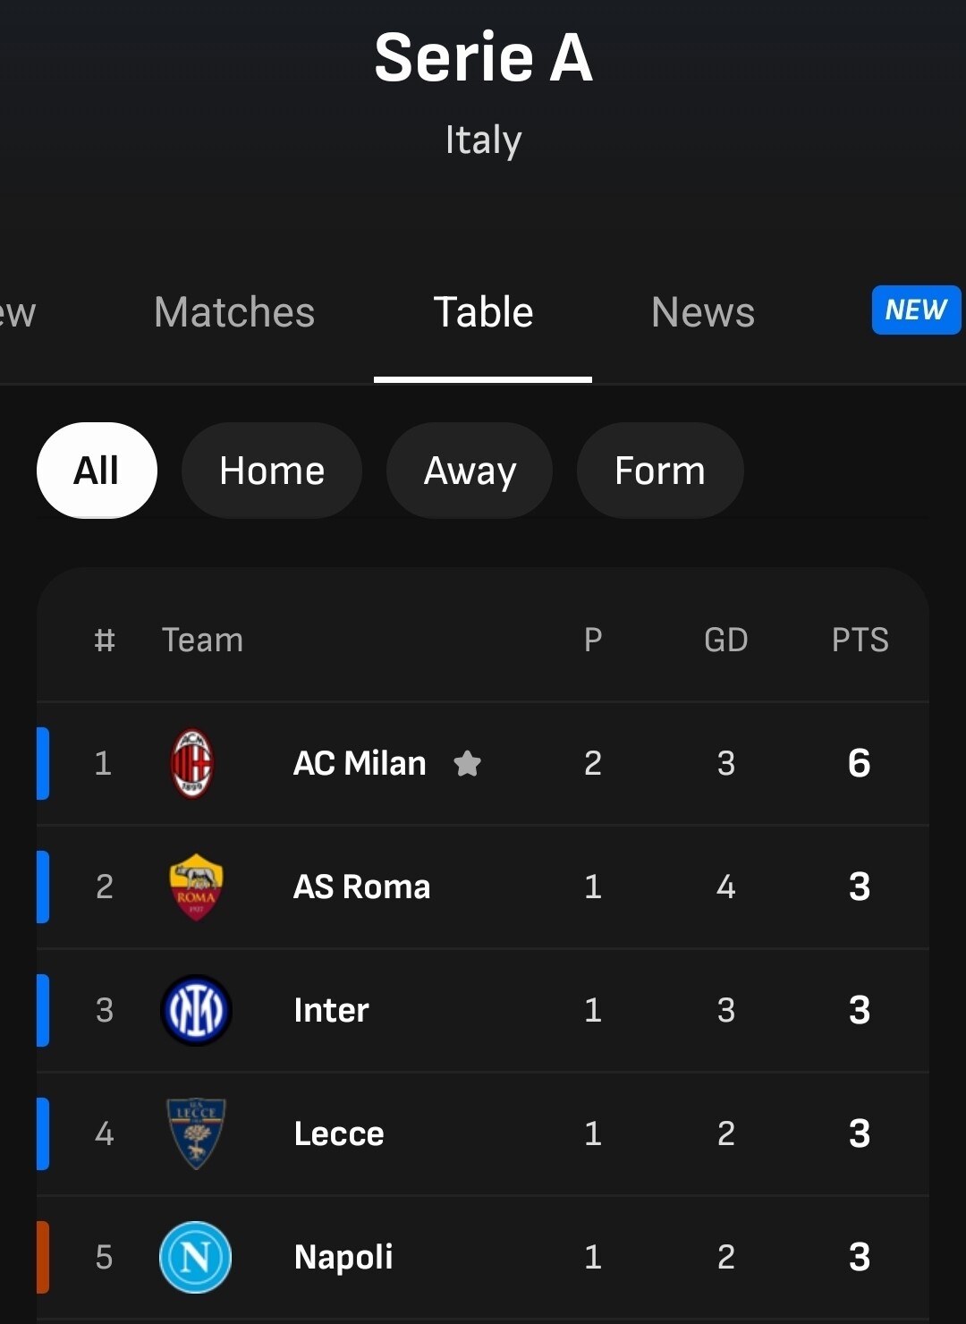Click the favorite star next to AC Milan

pos(467,763)
